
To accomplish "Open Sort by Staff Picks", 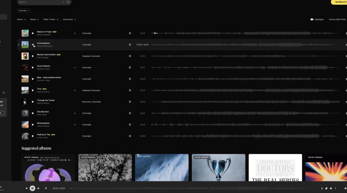I will tap(338, 20).
